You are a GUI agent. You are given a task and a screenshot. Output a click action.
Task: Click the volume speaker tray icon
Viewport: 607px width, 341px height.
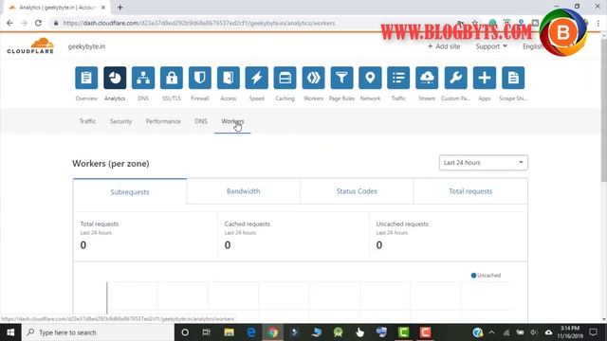[x=534, y=332]
